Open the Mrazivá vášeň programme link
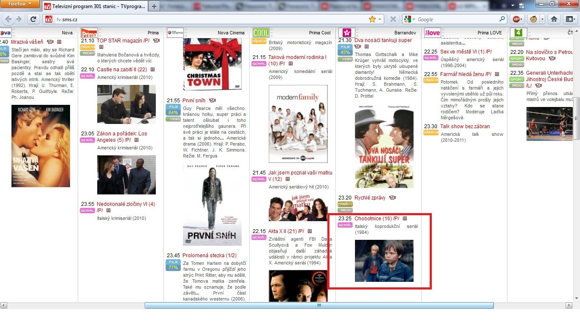Viewport: 580px width, 326px height. (27, 42)
